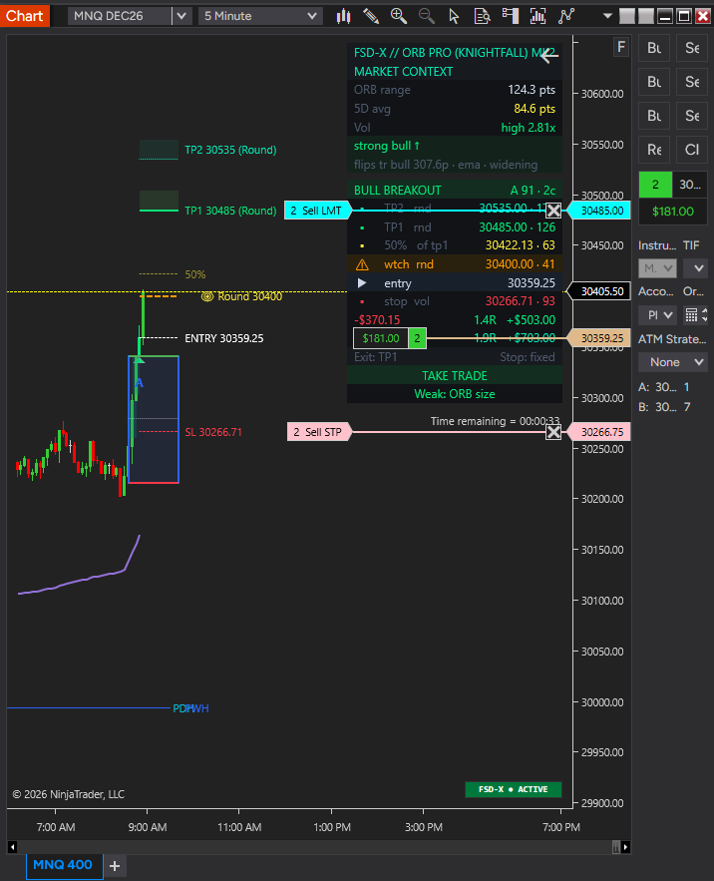This screenshot has height=881, width=714.
Task: Click the tan 30359.25 price axis marker
Action: point(599,338)
